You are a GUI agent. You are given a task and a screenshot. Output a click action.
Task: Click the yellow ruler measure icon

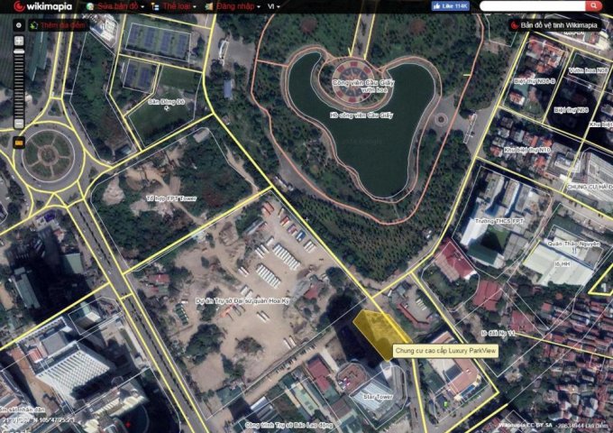pos(19,143)
